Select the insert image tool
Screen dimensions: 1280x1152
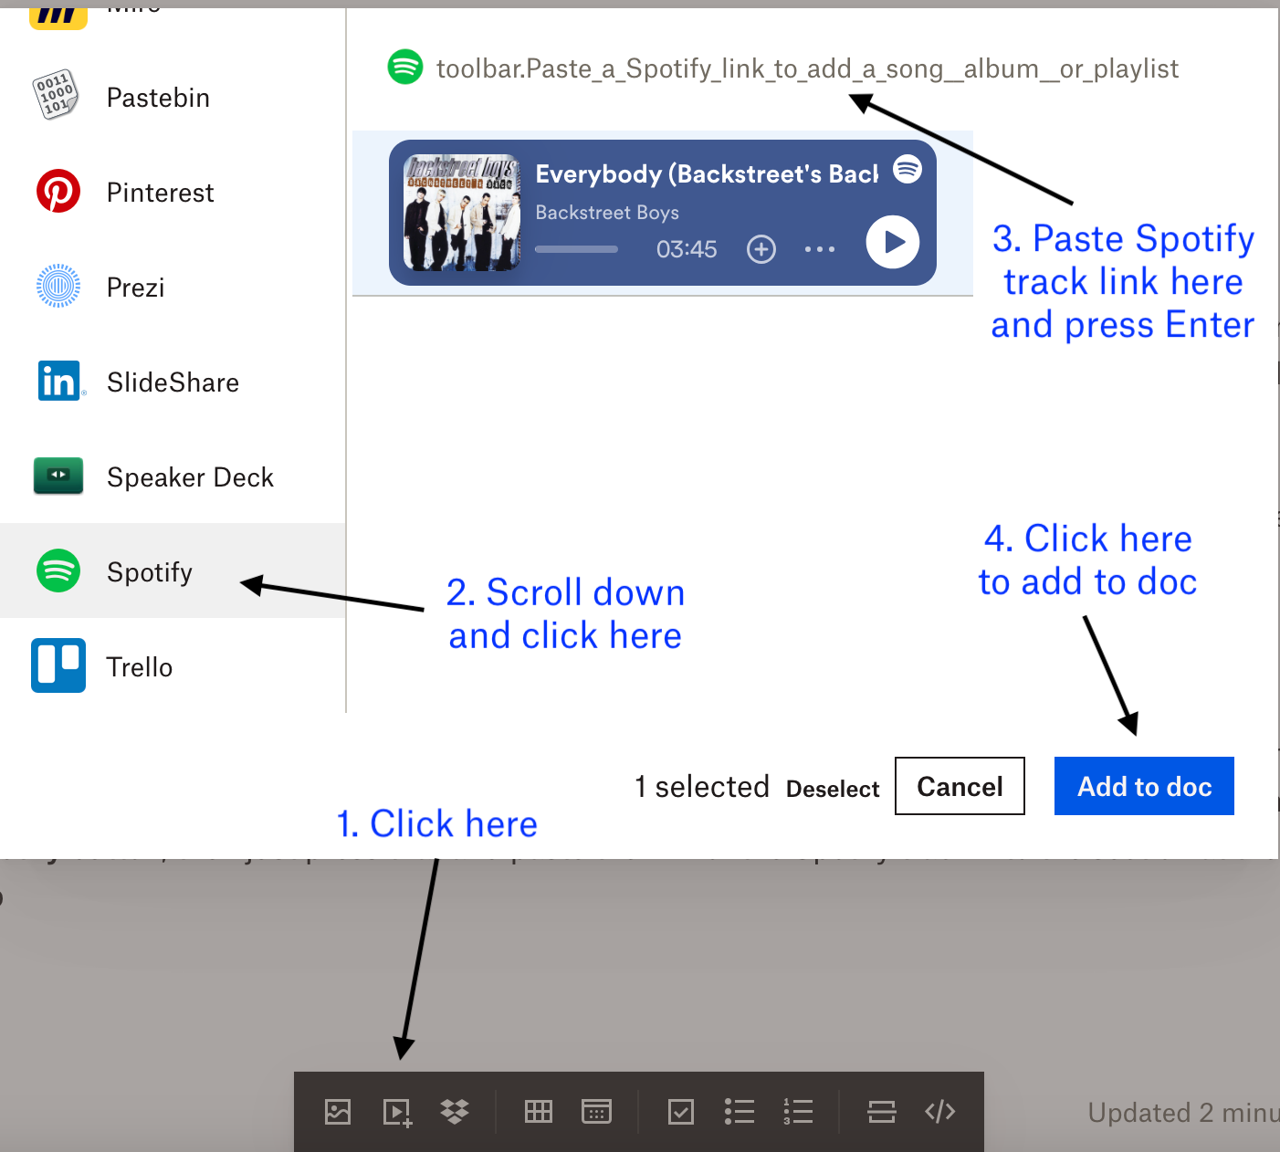[x=337, y=1112]
